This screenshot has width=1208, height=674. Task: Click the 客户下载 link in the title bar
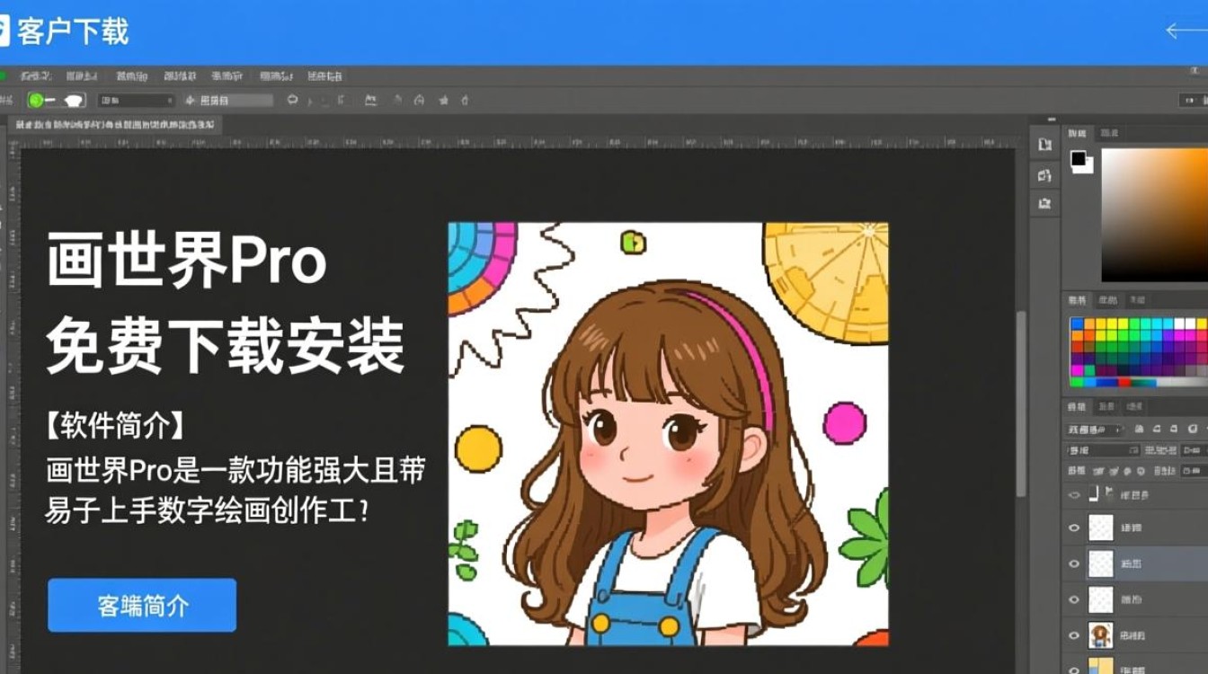coord(72,32)
